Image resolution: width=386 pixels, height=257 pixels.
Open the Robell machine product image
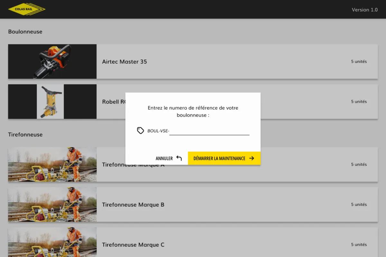pyautogui.click(x=52, y=102)
